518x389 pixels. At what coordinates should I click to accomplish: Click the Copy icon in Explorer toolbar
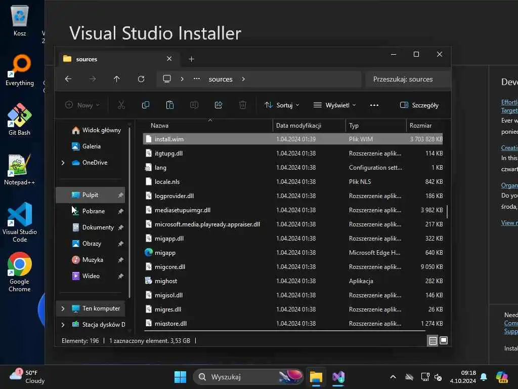(145, 105)
